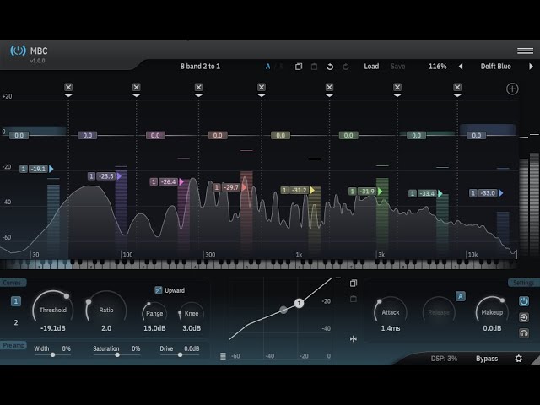The width and height of the screenshot is (540, 405).
Task: Toggle the Upward compression checkbox
Action: [x=159, y=290]
